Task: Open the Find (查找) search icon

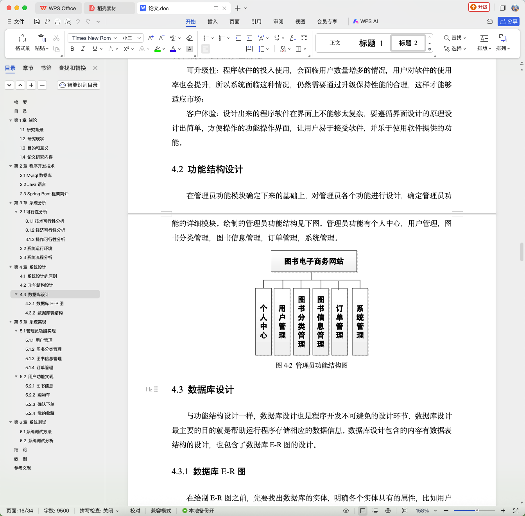Action: (446, 38)
